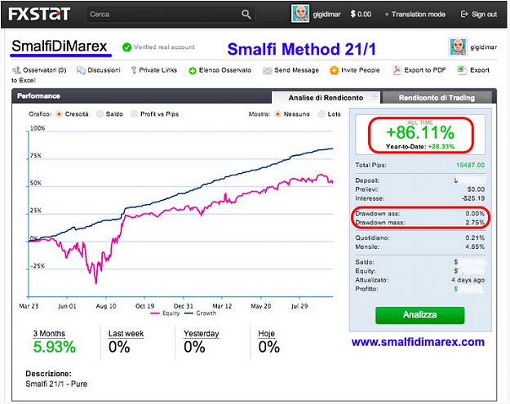Click the Discussioni speech bubble icon

(x=81, y=70)
